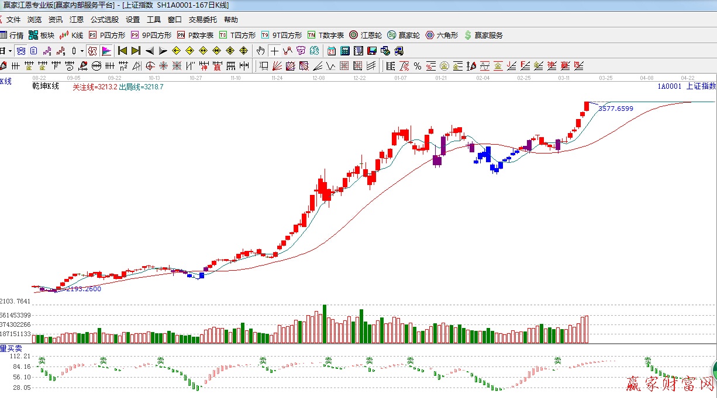Toggle the hand pan tool
The width and height of the screenshot is (717, 398).
[x=261, y=51]
